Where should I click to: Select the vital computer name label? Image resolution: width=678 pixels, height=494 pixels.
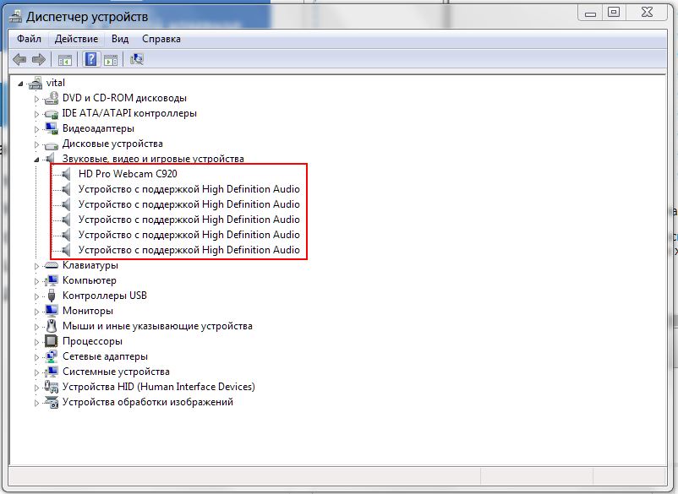click(x=55, y=83)
